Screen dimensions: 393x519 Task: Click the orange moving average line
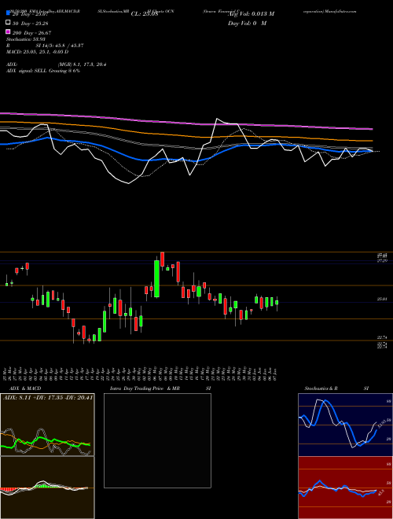(185, 134)
